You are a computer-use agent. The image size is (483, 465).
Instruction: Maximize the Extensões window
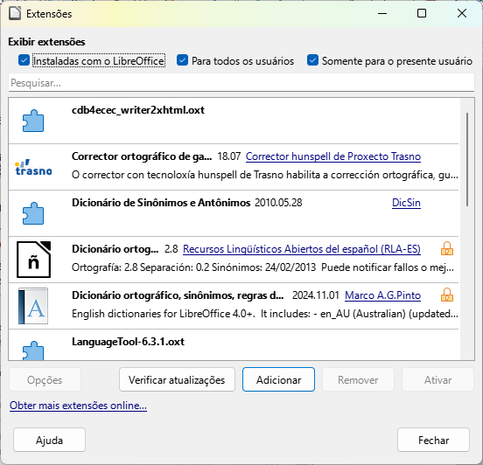tap(422, 13)
